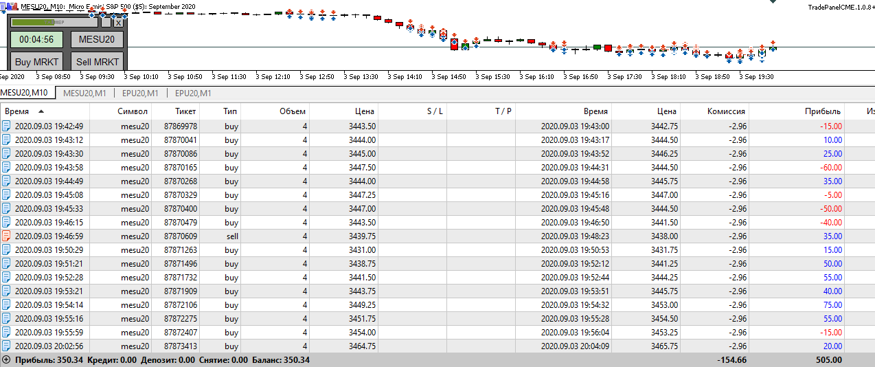Click the row icon for ticket 87870041
The width and height of the screenshot is (875, 367).
click(6, 140)
